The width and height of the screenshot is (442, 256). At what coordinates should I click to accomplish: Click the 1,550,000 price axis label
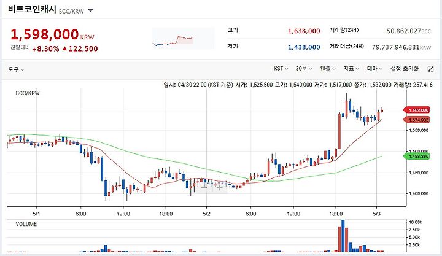(x=419, y=130)
